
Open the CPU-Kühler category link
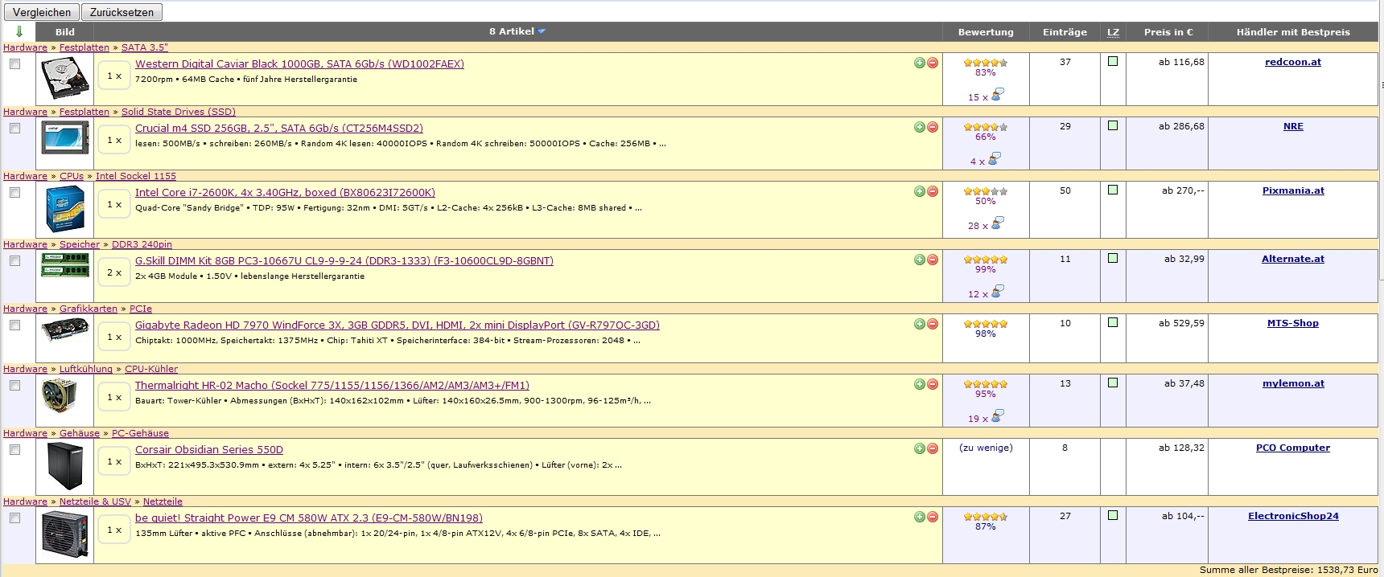click(151, 369)
